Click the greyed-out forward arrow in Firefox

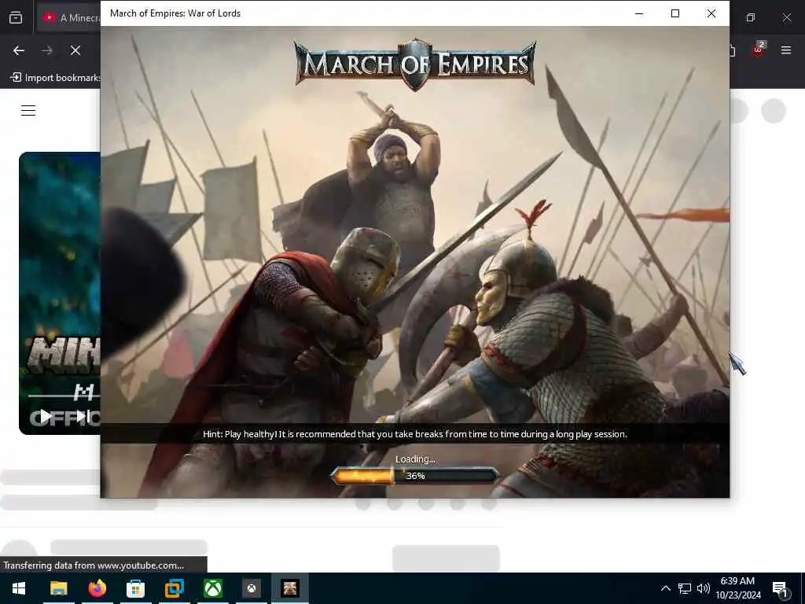click(x=47, y=50)
